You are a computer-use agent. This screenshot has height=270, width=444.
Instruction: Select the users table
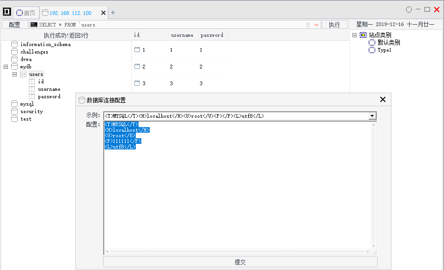[x=36, y=74]
